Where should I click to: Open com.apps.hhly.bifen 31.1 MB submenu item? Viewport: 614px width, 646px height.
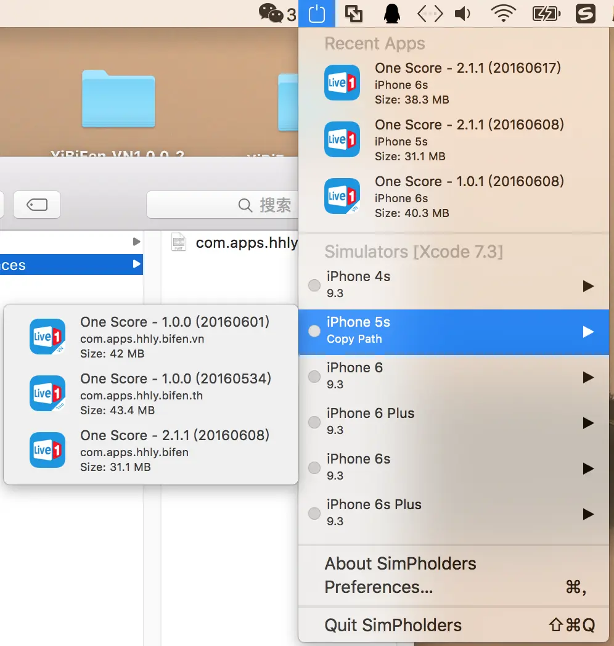point(151,450)
